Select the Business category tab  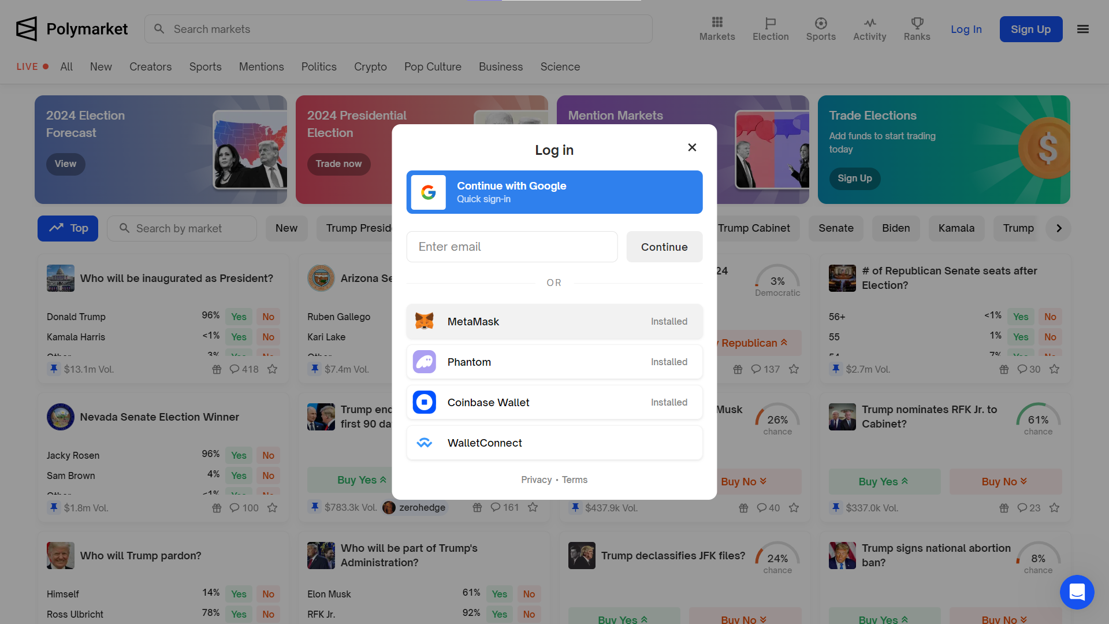[501, 66]
